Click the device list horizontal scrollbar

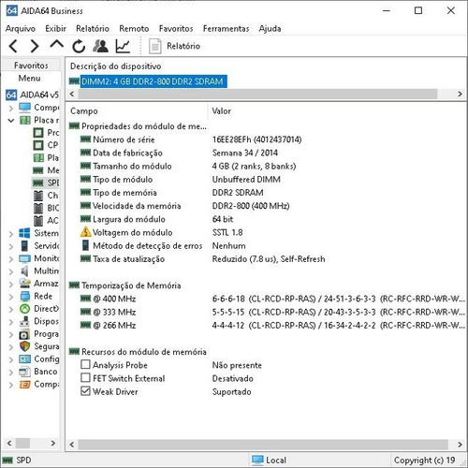[257, 94]
